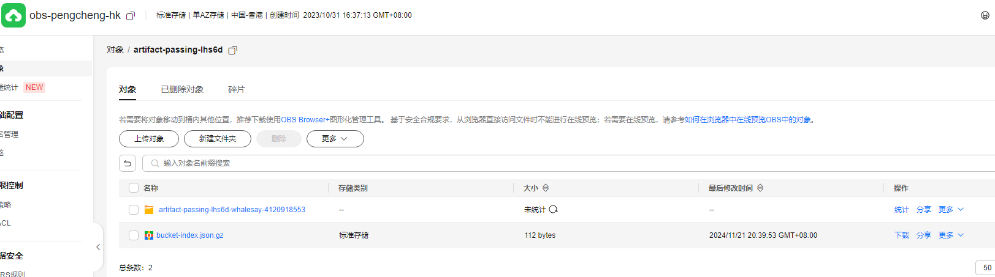Copy the artifact-passing-lhs6d path icon

coord(232,50)
